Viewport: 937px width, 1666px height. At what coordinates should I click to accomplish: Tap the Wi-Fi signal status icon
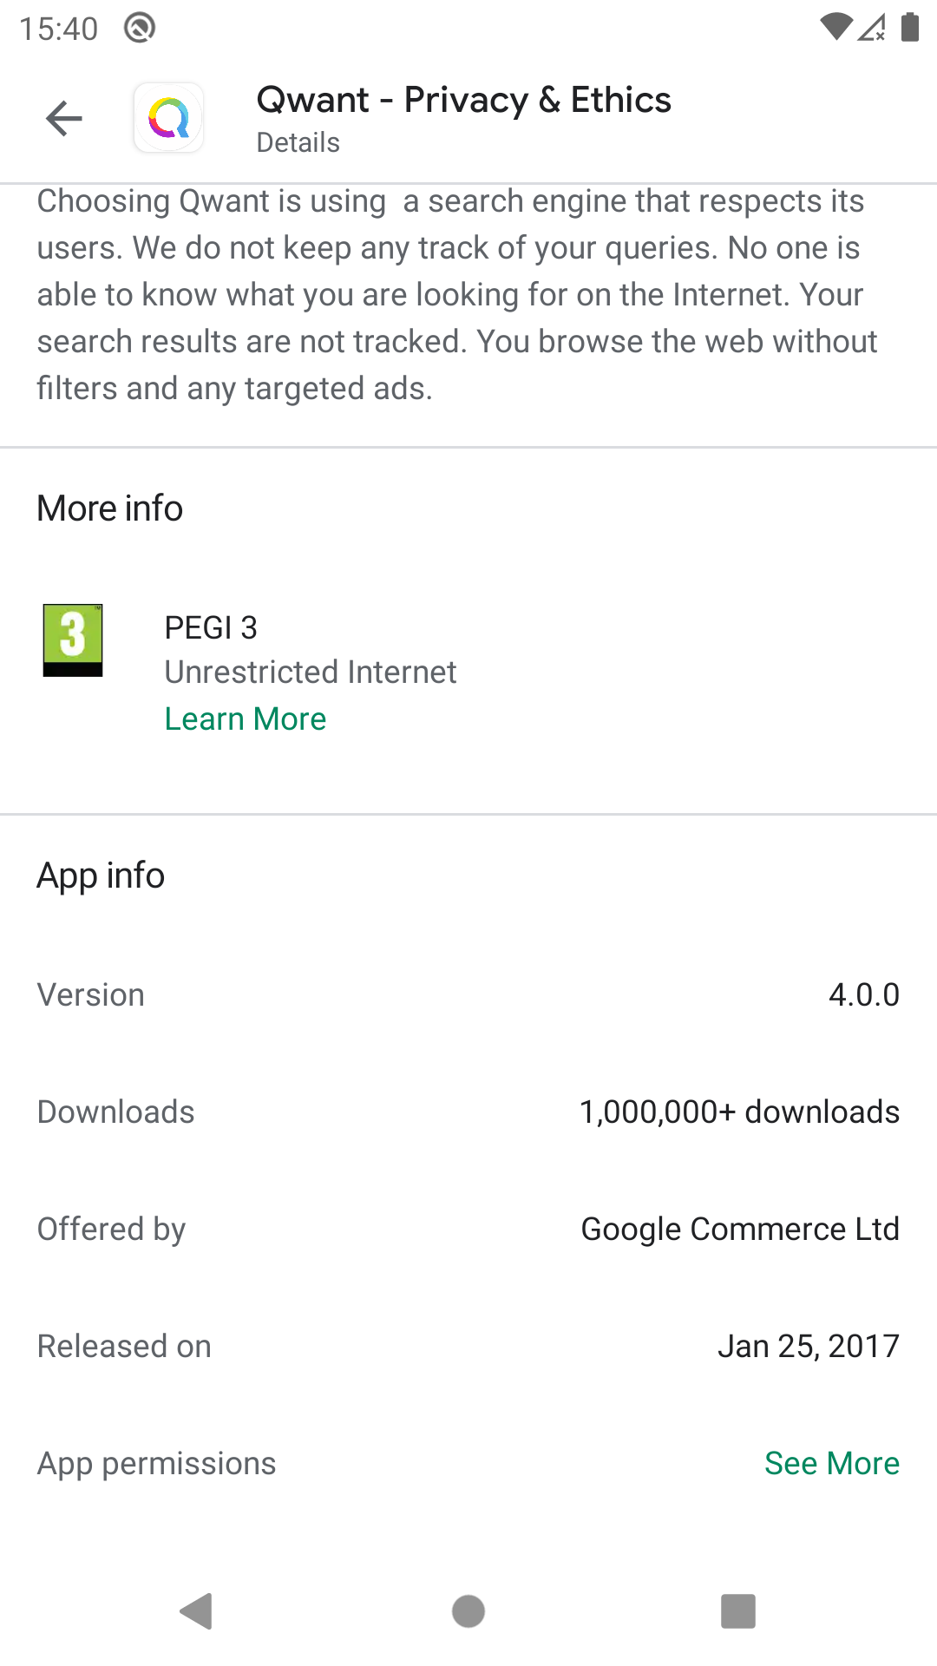pyautogui.click(x=836, y=27)
